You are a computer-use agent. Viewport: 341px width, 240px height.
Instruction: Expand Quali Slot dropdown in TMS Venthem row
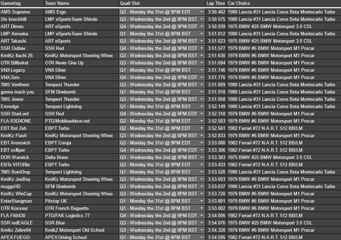click(x=202, y=85)
